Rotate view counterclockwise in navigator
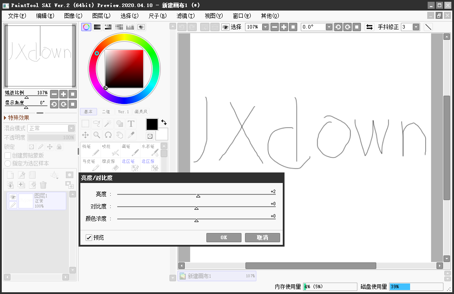The image size is (454, 294). [54, 104]
